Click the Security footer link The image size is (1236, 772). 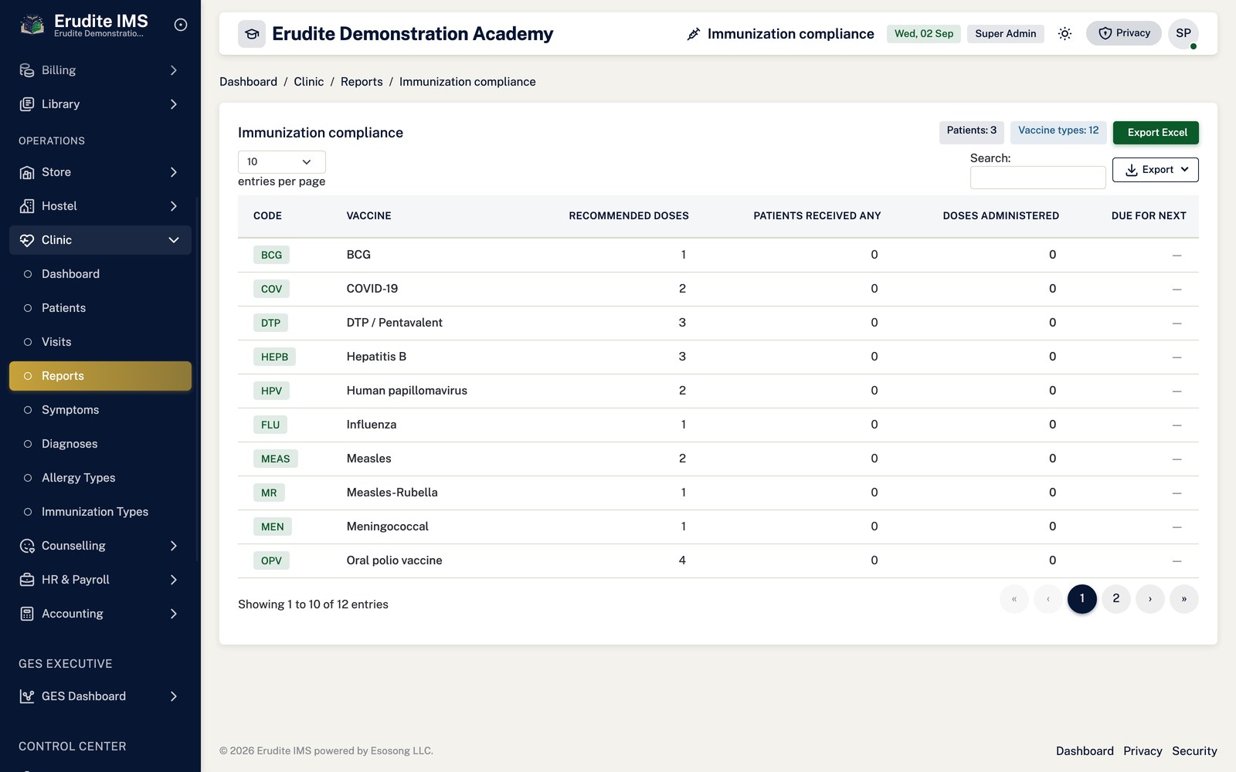point(1194,751)
